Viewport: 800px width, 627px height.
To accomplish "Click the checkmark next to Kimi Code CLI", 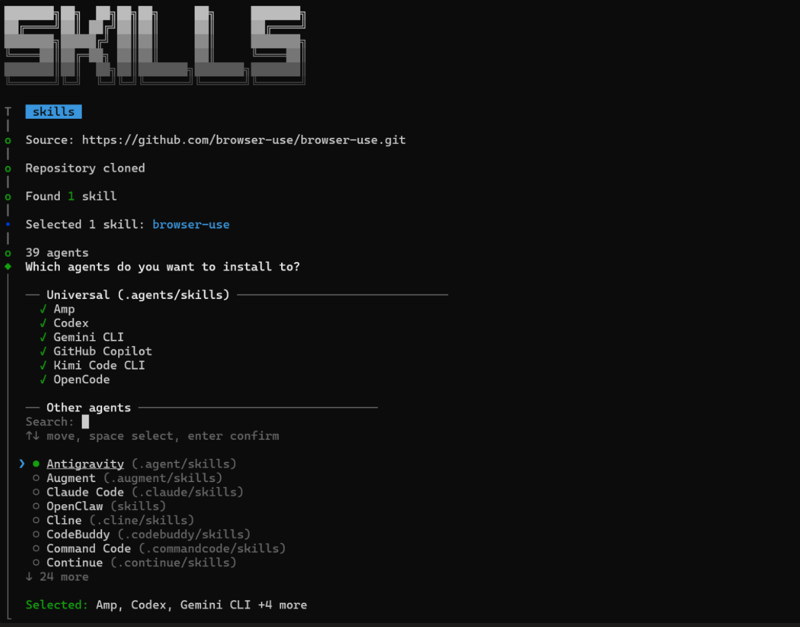I will 43,365.
